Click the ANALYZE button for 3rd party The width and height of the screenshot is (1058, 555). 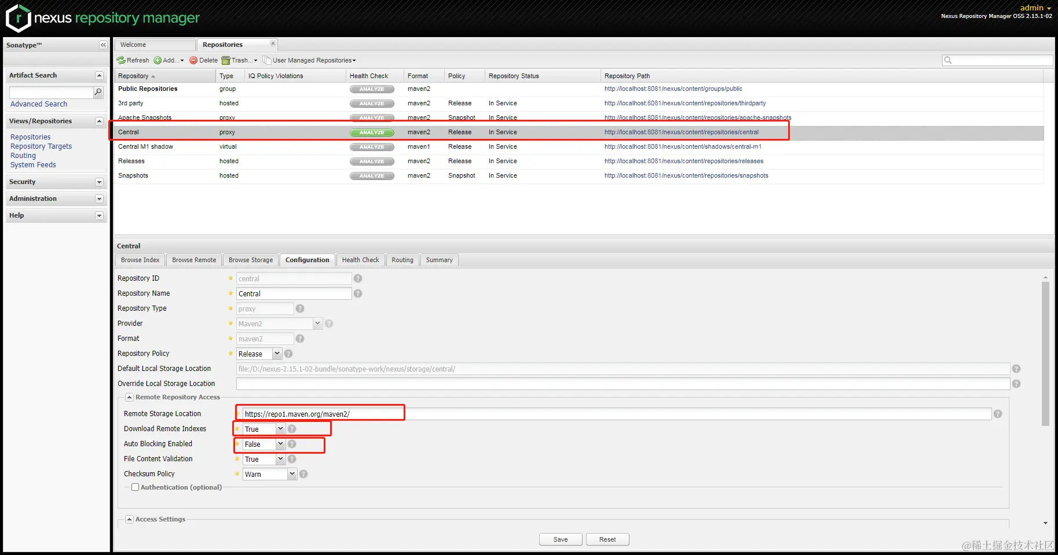(x=372, y=104)
